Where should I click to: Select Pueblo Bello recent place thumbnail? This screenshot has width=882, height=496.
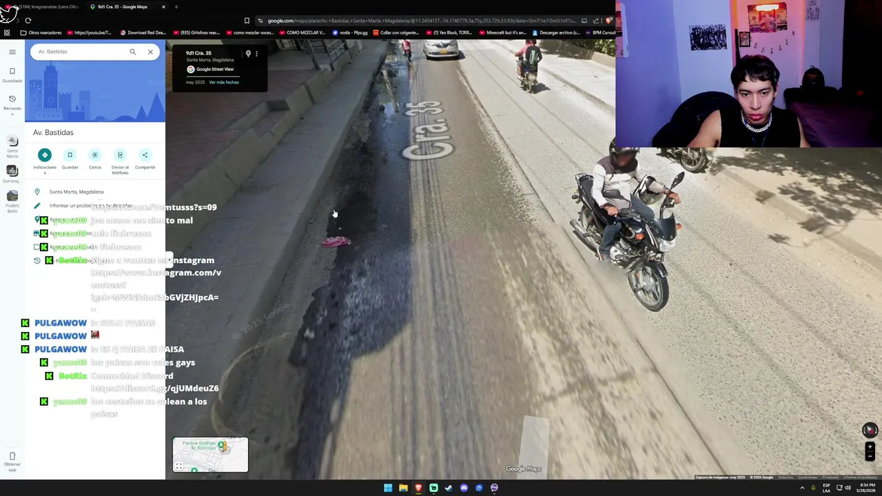point(12,201)
